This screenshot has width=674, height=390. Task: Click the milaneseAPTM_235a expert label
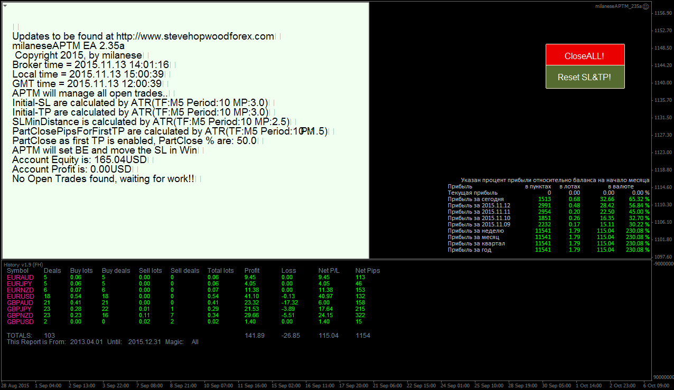[618, 6]
